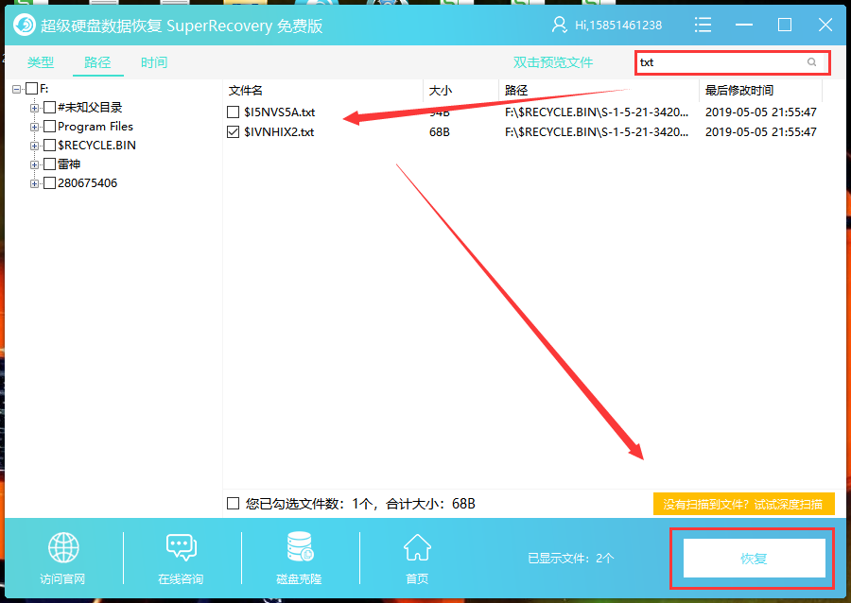Open the 磁盘克隆 disk clone icon
This screenshot has width=851, height=603.
(300, 546)
